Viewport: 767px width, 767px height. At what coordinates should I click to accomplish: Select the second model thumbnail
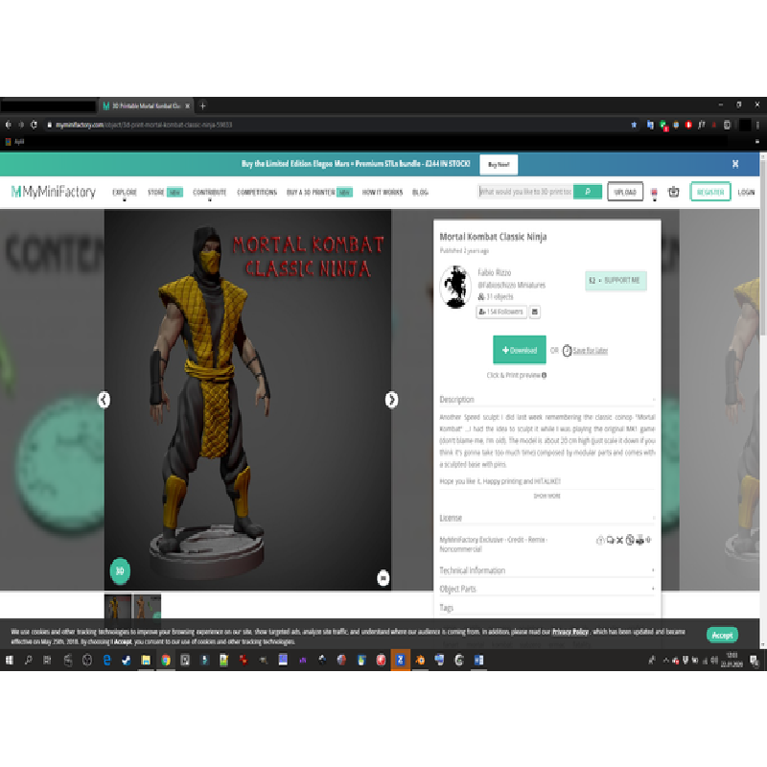point(148,607)
